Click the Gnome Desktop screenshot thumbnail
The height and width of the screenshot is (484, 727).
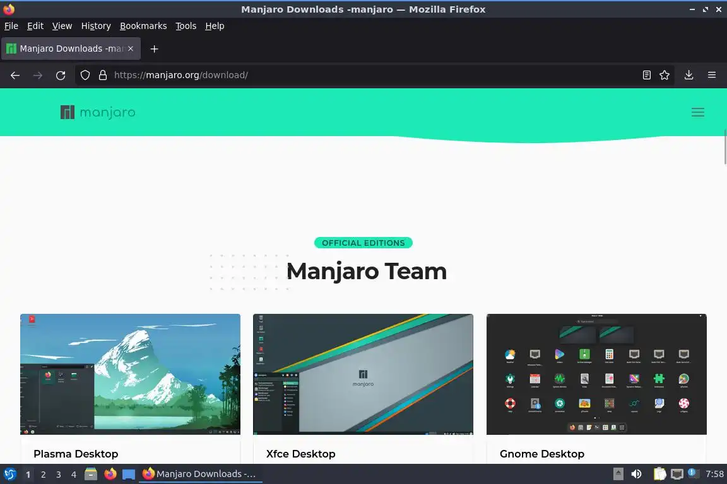tap(596, 374)
